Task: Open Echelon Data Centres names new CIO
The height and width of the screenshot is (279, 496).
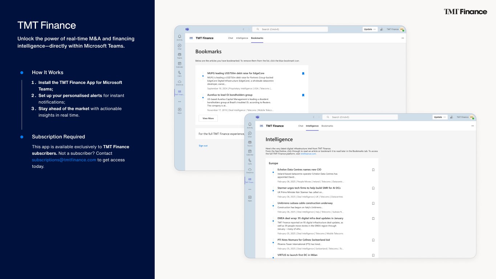Action: [x=299, y=170]
